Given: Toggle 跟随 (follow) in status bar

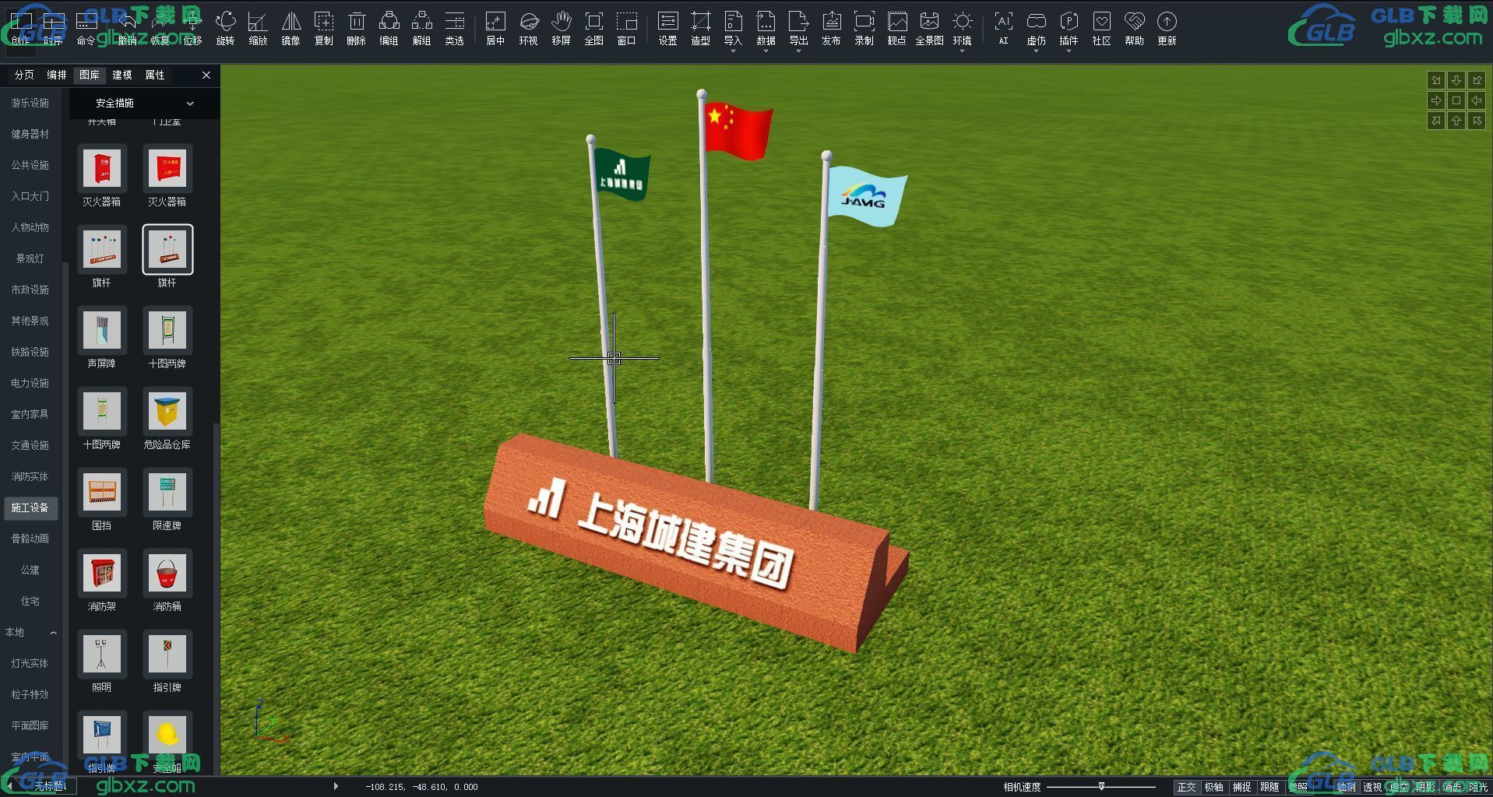Looking at the screenshot, I should click(x=1270, y=787).
